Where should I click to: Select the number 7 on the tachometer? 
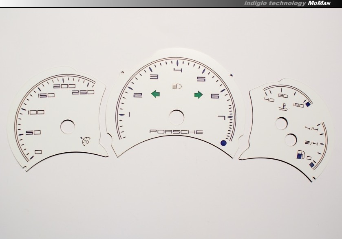tap(222, 118)
